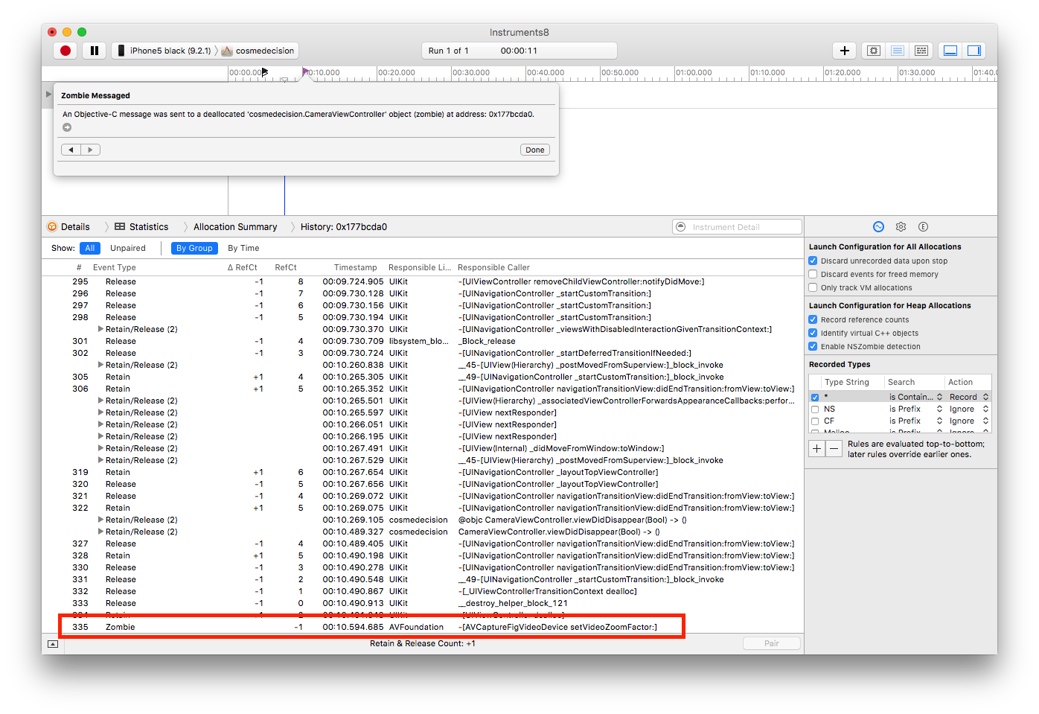1039x714 pixels.
Task: Open the Allocation Summary breadcrumb item
Action: pyautogui.click(x=235, y=227)
